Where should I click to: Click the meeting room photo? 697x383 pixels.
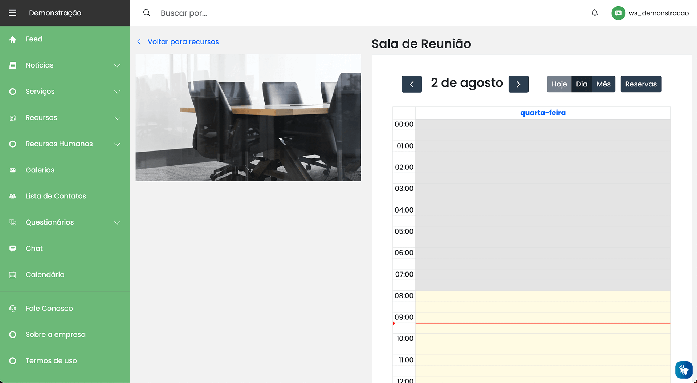[x=248, y=117]
